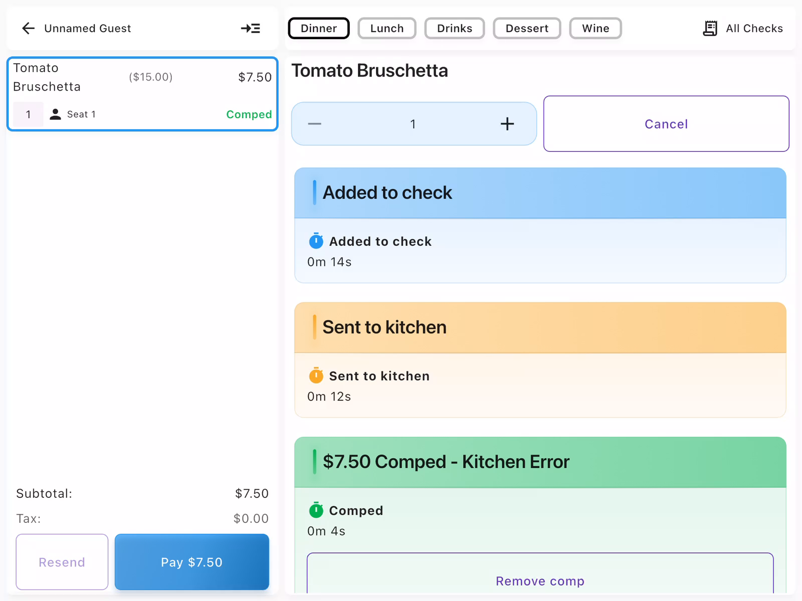Decrease quantity with the minus icon
This screenshot has width=802, height=601.
coord(315,124)
